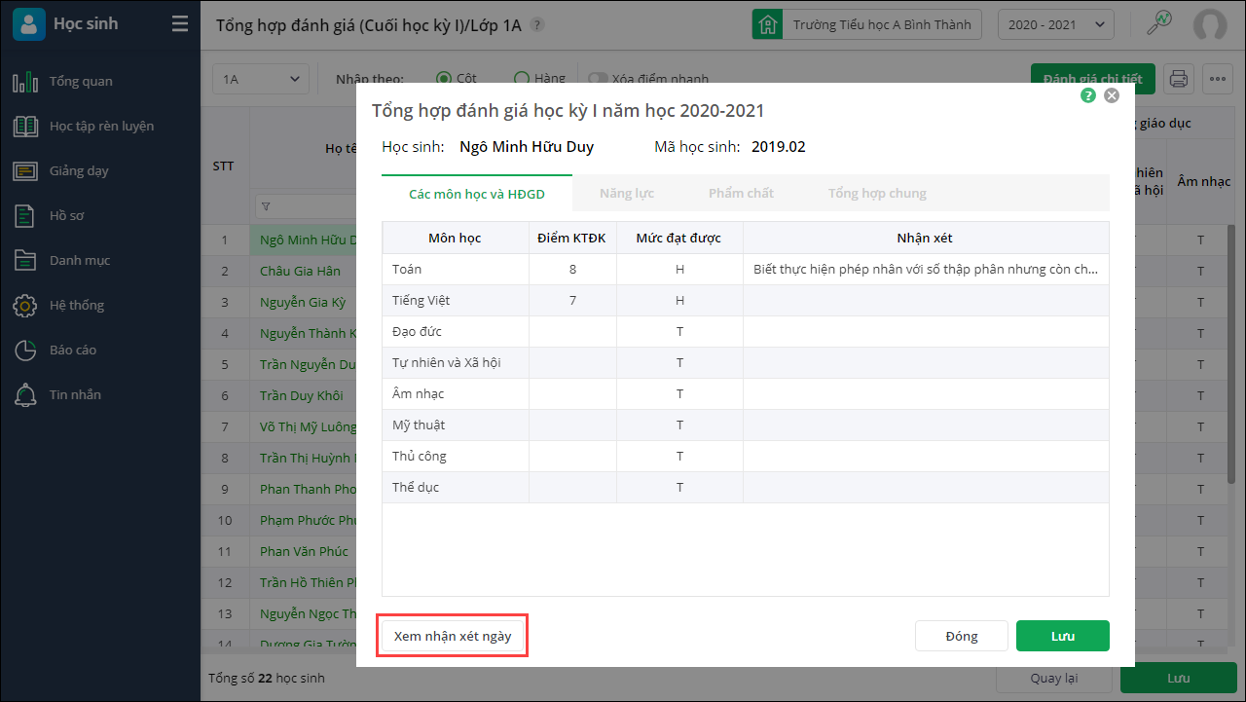Open the user avatar profile menu
Image resolution: width=1246 pixels, height=702 pixels.
click(1210, 24)
